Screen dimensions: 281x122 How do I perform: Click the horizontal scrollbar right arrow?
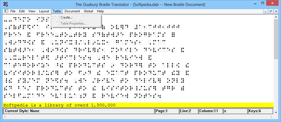272,117
